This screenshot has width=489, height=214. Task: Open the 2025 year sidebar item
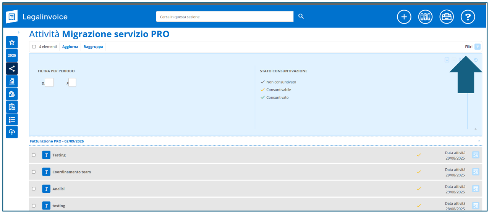coord(12,55)
